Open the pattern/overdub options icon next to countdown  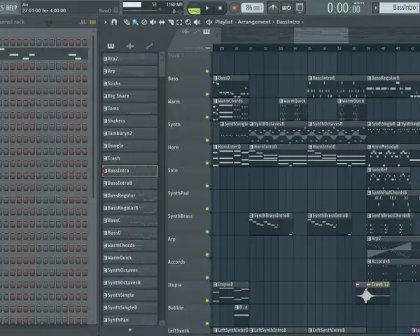(x=300, y=8)
